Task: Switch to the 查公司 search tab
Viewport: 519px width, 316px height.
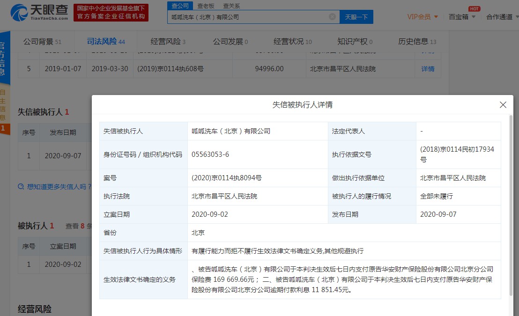Action: (180, 6)
